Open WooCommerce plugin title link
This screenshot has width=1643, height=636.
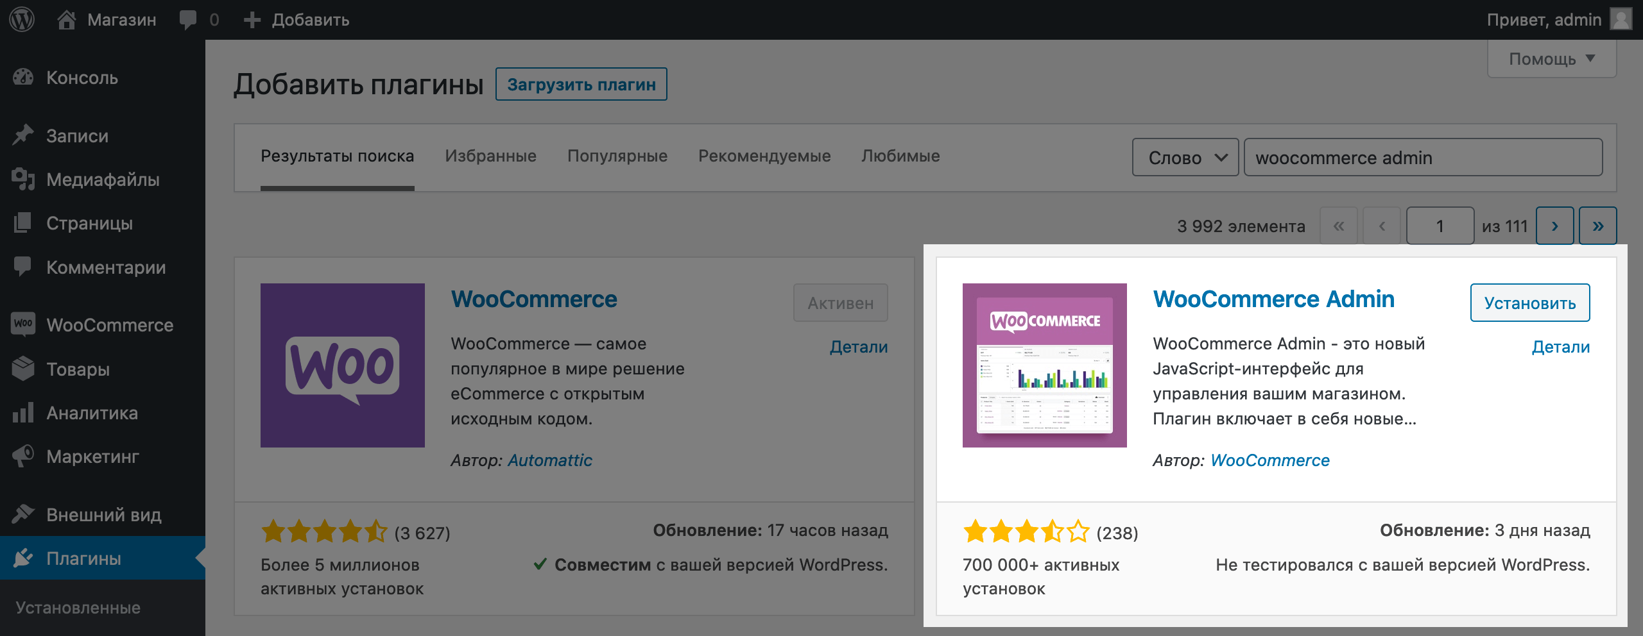[x=534, y=299]
